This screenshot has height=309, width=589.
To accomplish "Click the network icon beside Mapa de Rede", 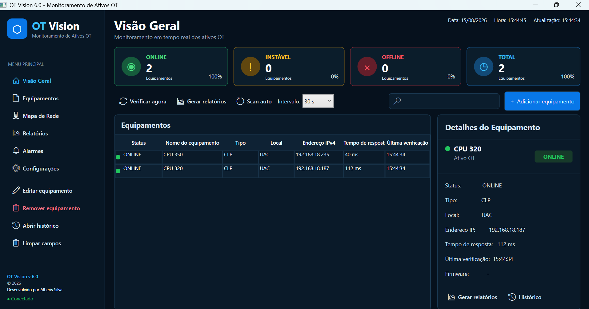I will pyautogui.click(x=16, y=115).
